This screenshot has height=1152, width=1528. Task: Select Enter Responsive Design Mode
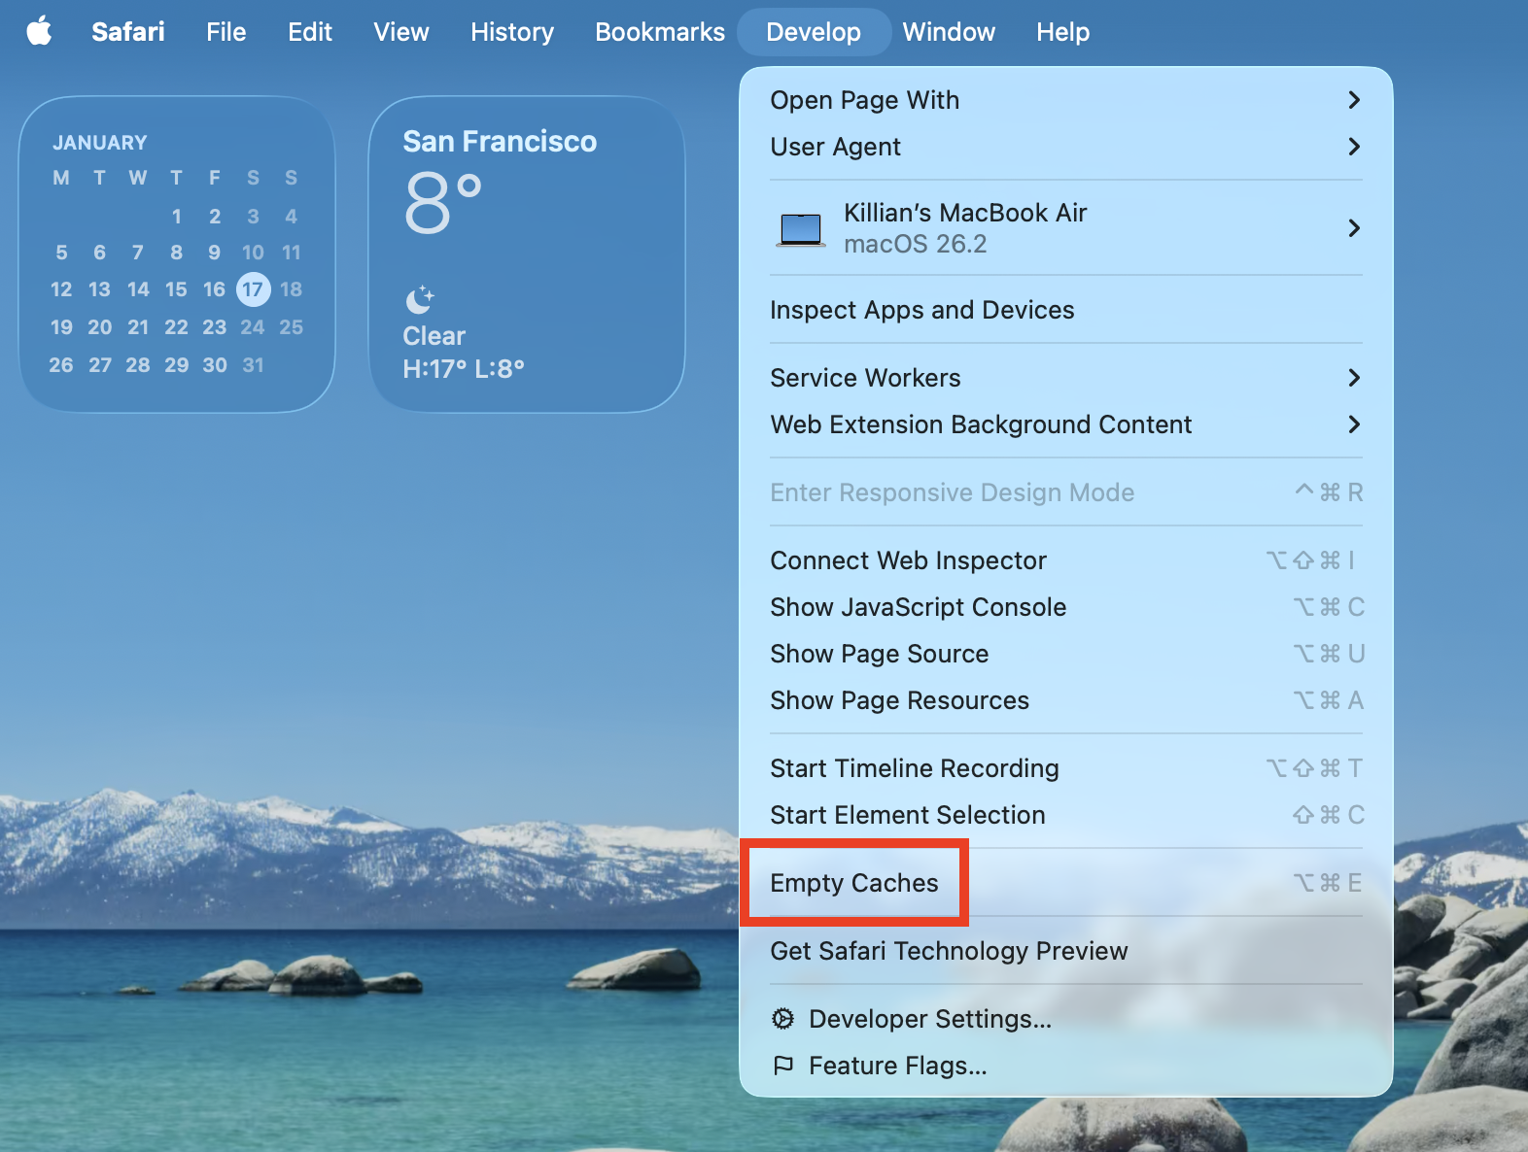[x=1066, y=492]
